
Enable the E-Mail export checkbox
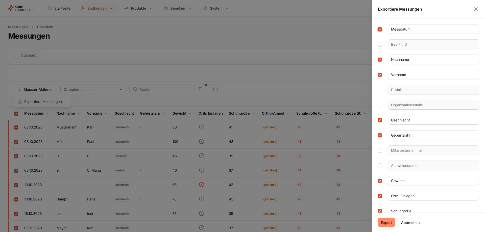pos(380,90)
